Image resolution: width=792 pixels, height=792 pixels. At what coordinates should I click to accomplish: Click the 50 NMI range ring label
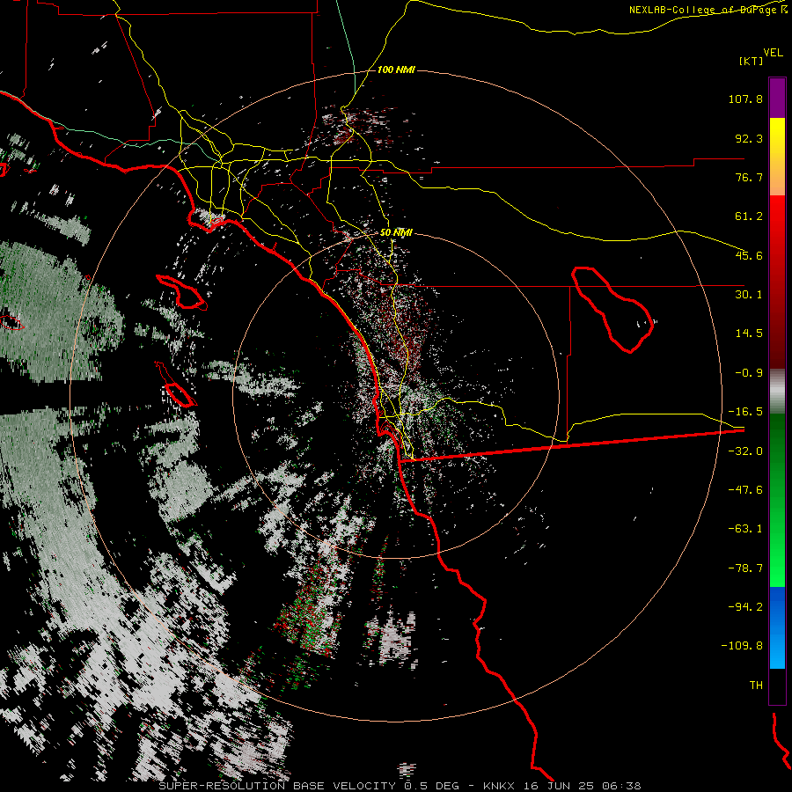[x=396, y=233]
